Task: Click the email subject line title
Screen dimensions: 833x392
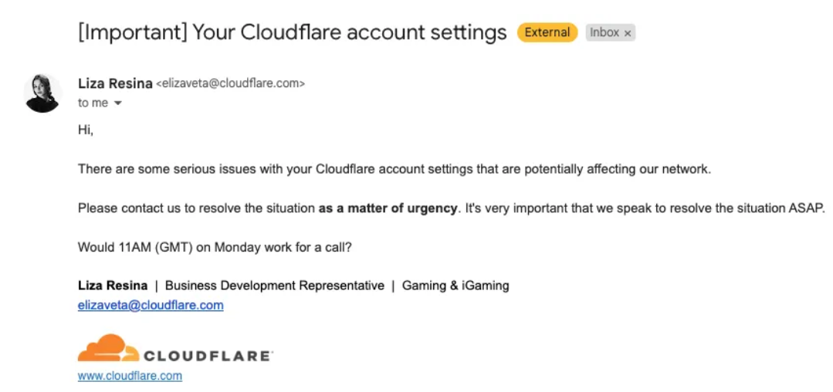Action: pyautogui.click(x=292, y=32)
